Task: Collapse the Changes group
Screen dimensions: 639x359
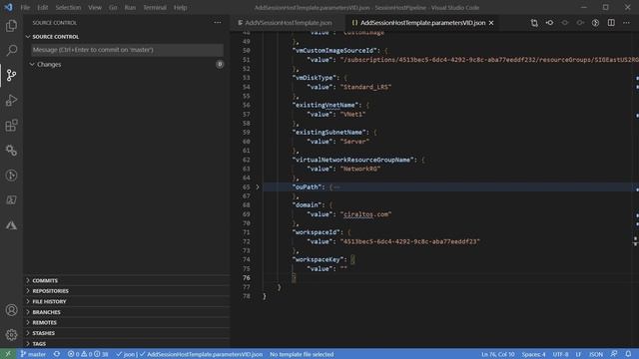Action: tap(127, 64)
